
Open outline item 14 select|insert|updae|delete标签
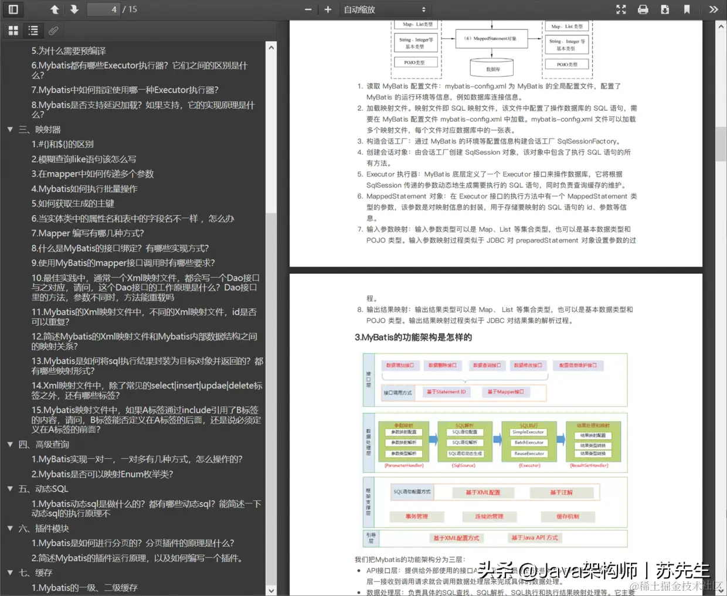(x=147, y=391)
